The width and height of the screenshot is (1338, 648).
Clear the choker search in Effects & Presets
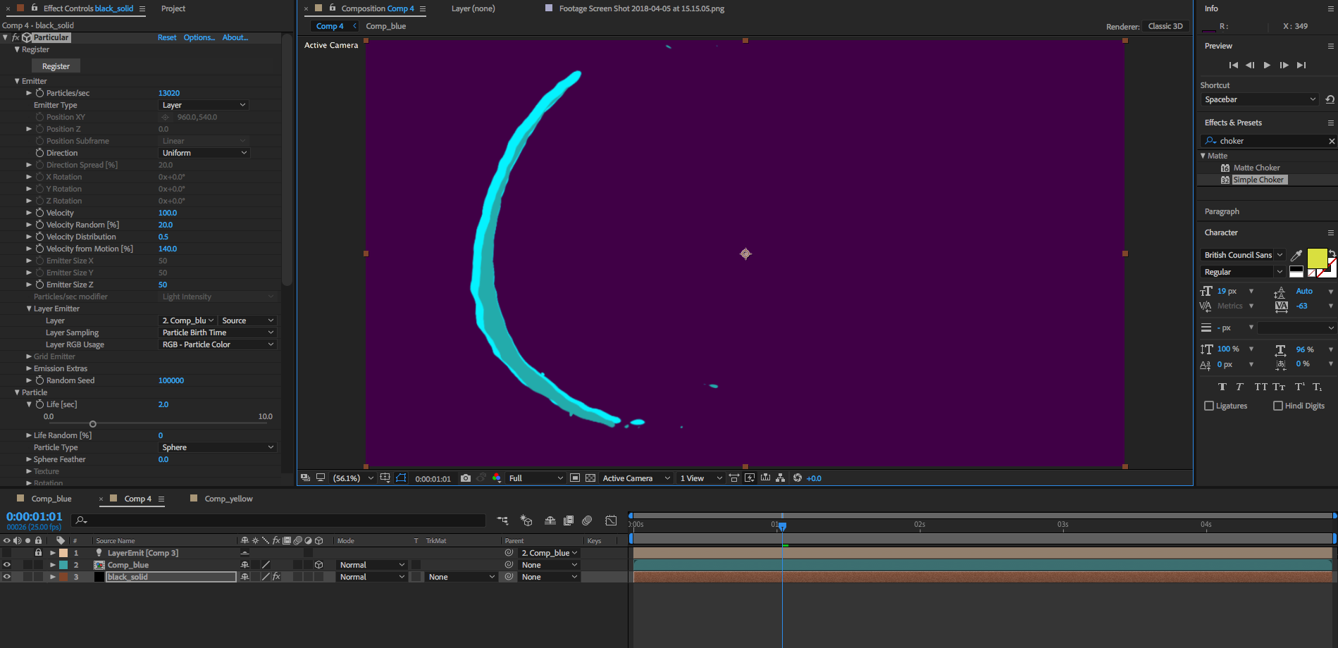1332,141
